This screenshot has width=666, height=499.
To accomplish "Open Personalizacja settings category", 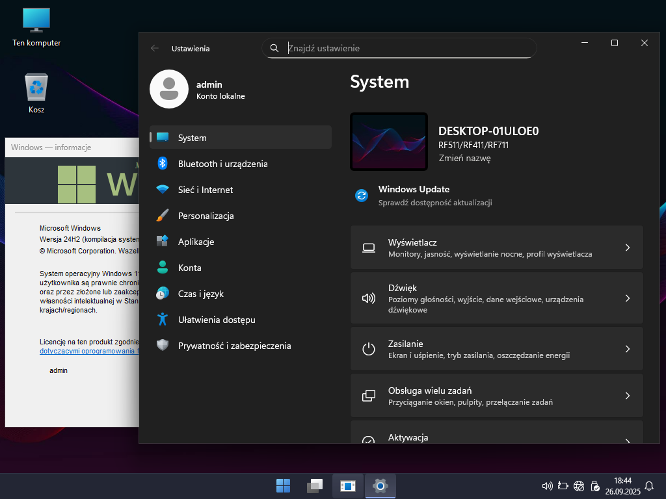I will pyautogui.click(x=206, y=216).
